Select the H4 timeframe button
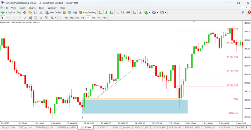This screenshot has height=130, width=251. pyautogui.click(x=88, y=18)
